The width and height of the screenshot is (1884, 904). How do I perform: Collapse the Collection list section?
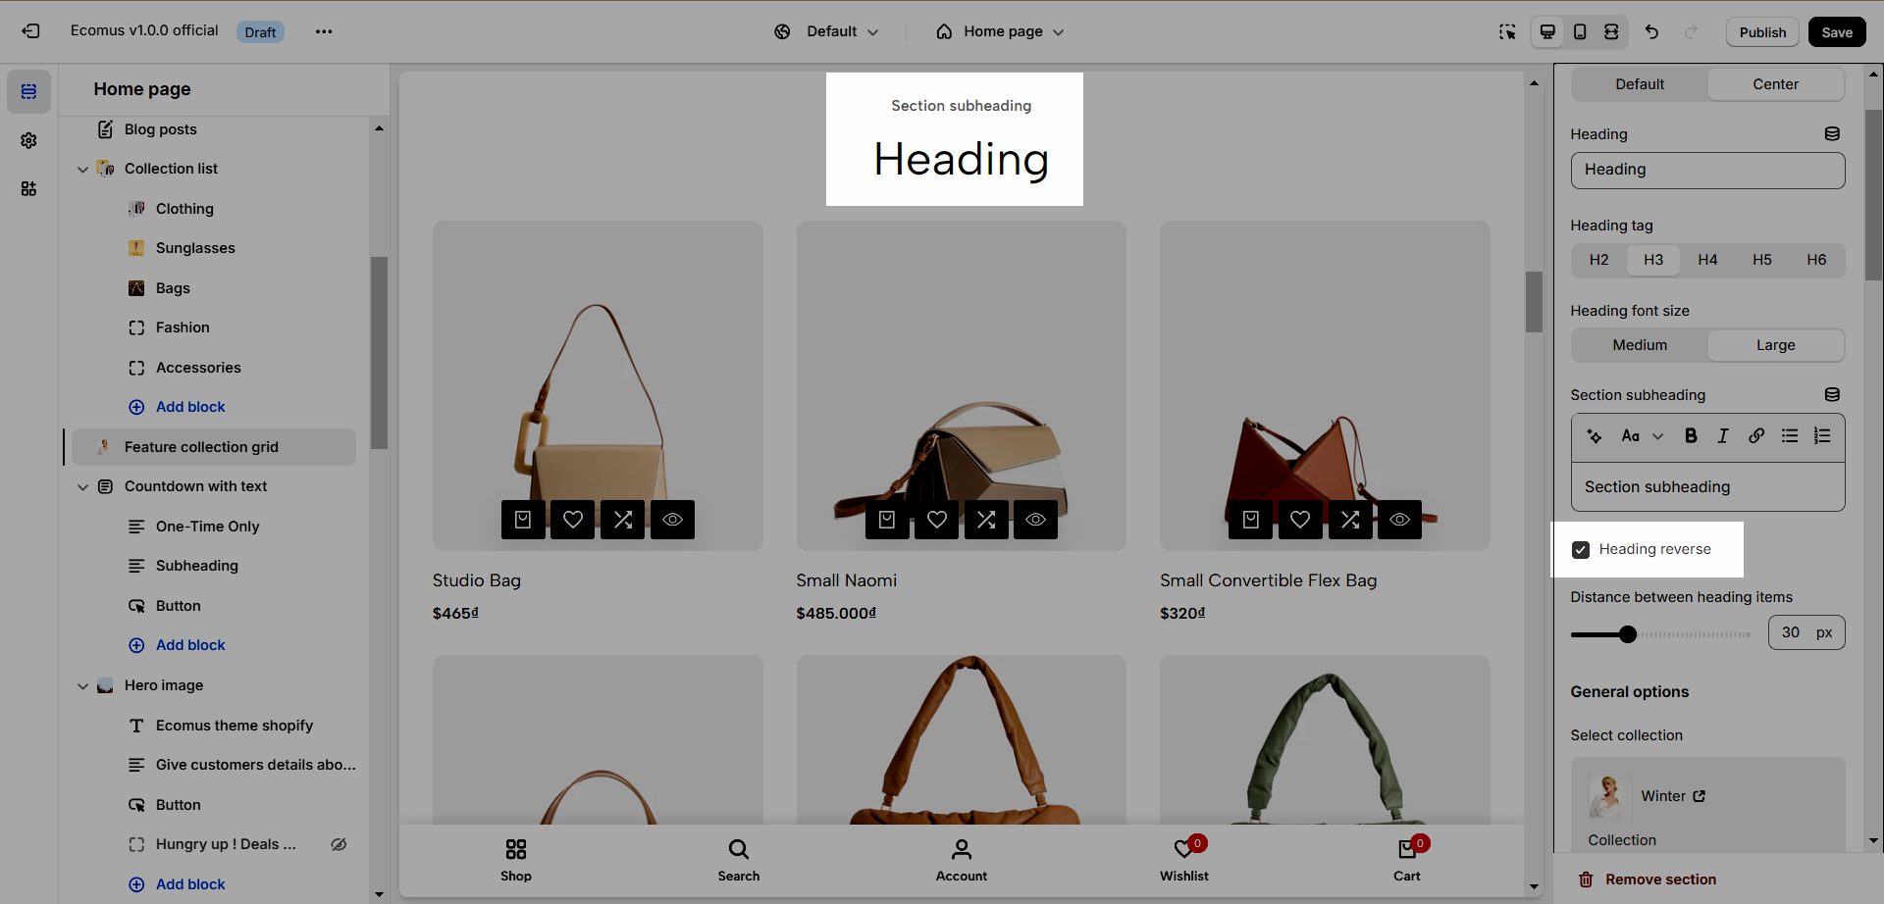pyautogui.click(x=82, y=170)
